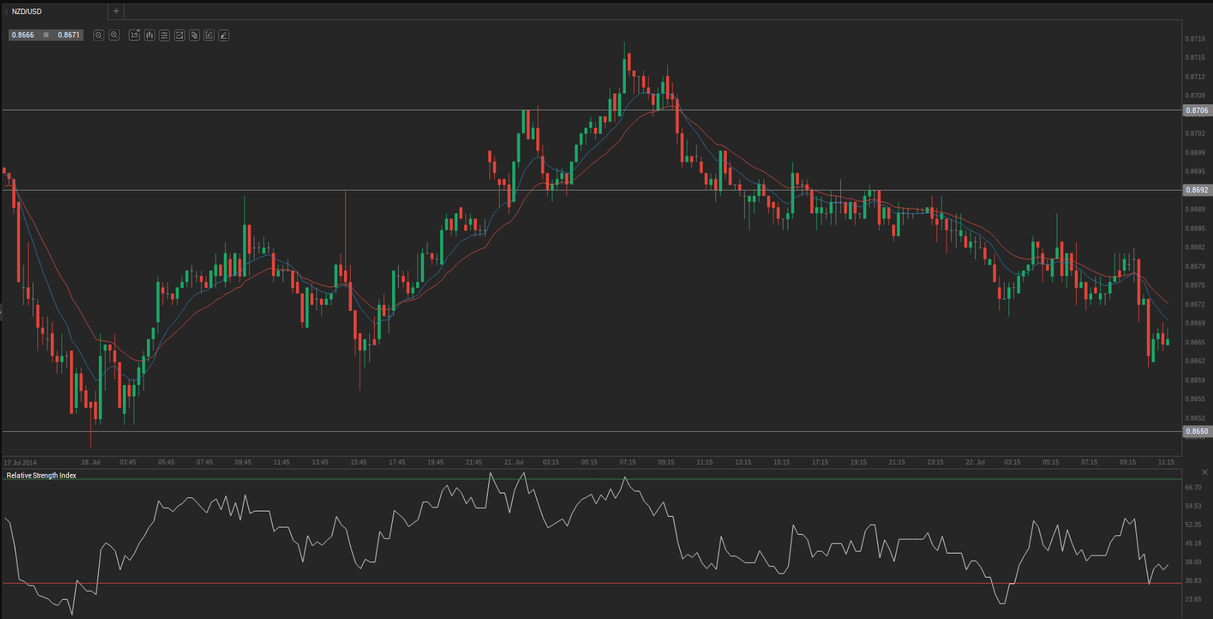Add a new chart tab with plus
Screen dimensions: 1213x619
coord(116,11)
